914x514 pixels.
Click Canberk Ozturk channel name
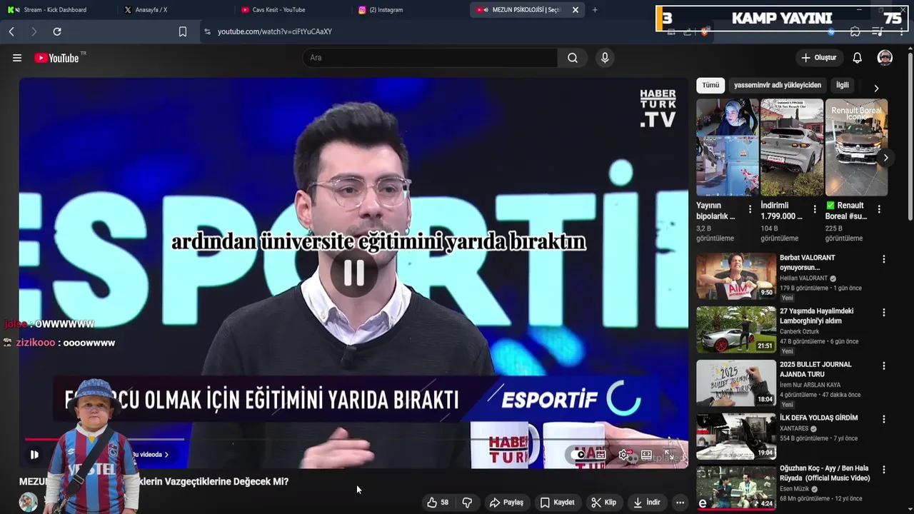pos(800,332)
